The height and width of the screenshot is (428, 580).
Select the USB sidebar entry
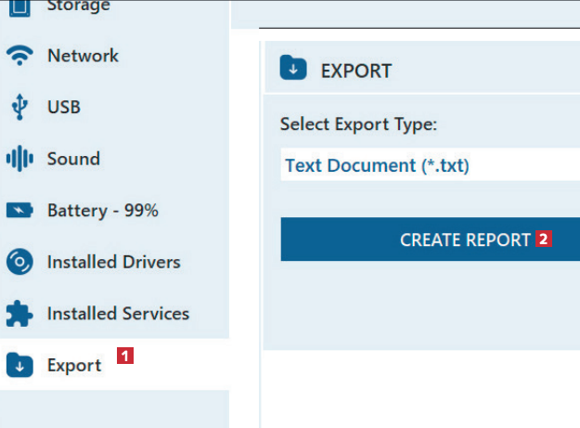point(64,108)
